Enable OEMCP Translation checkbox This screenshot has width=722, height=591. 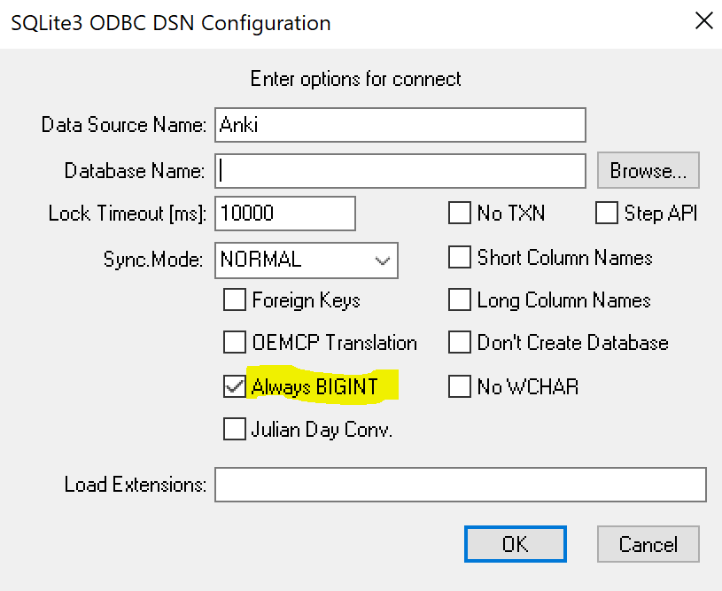click(235, 342)
